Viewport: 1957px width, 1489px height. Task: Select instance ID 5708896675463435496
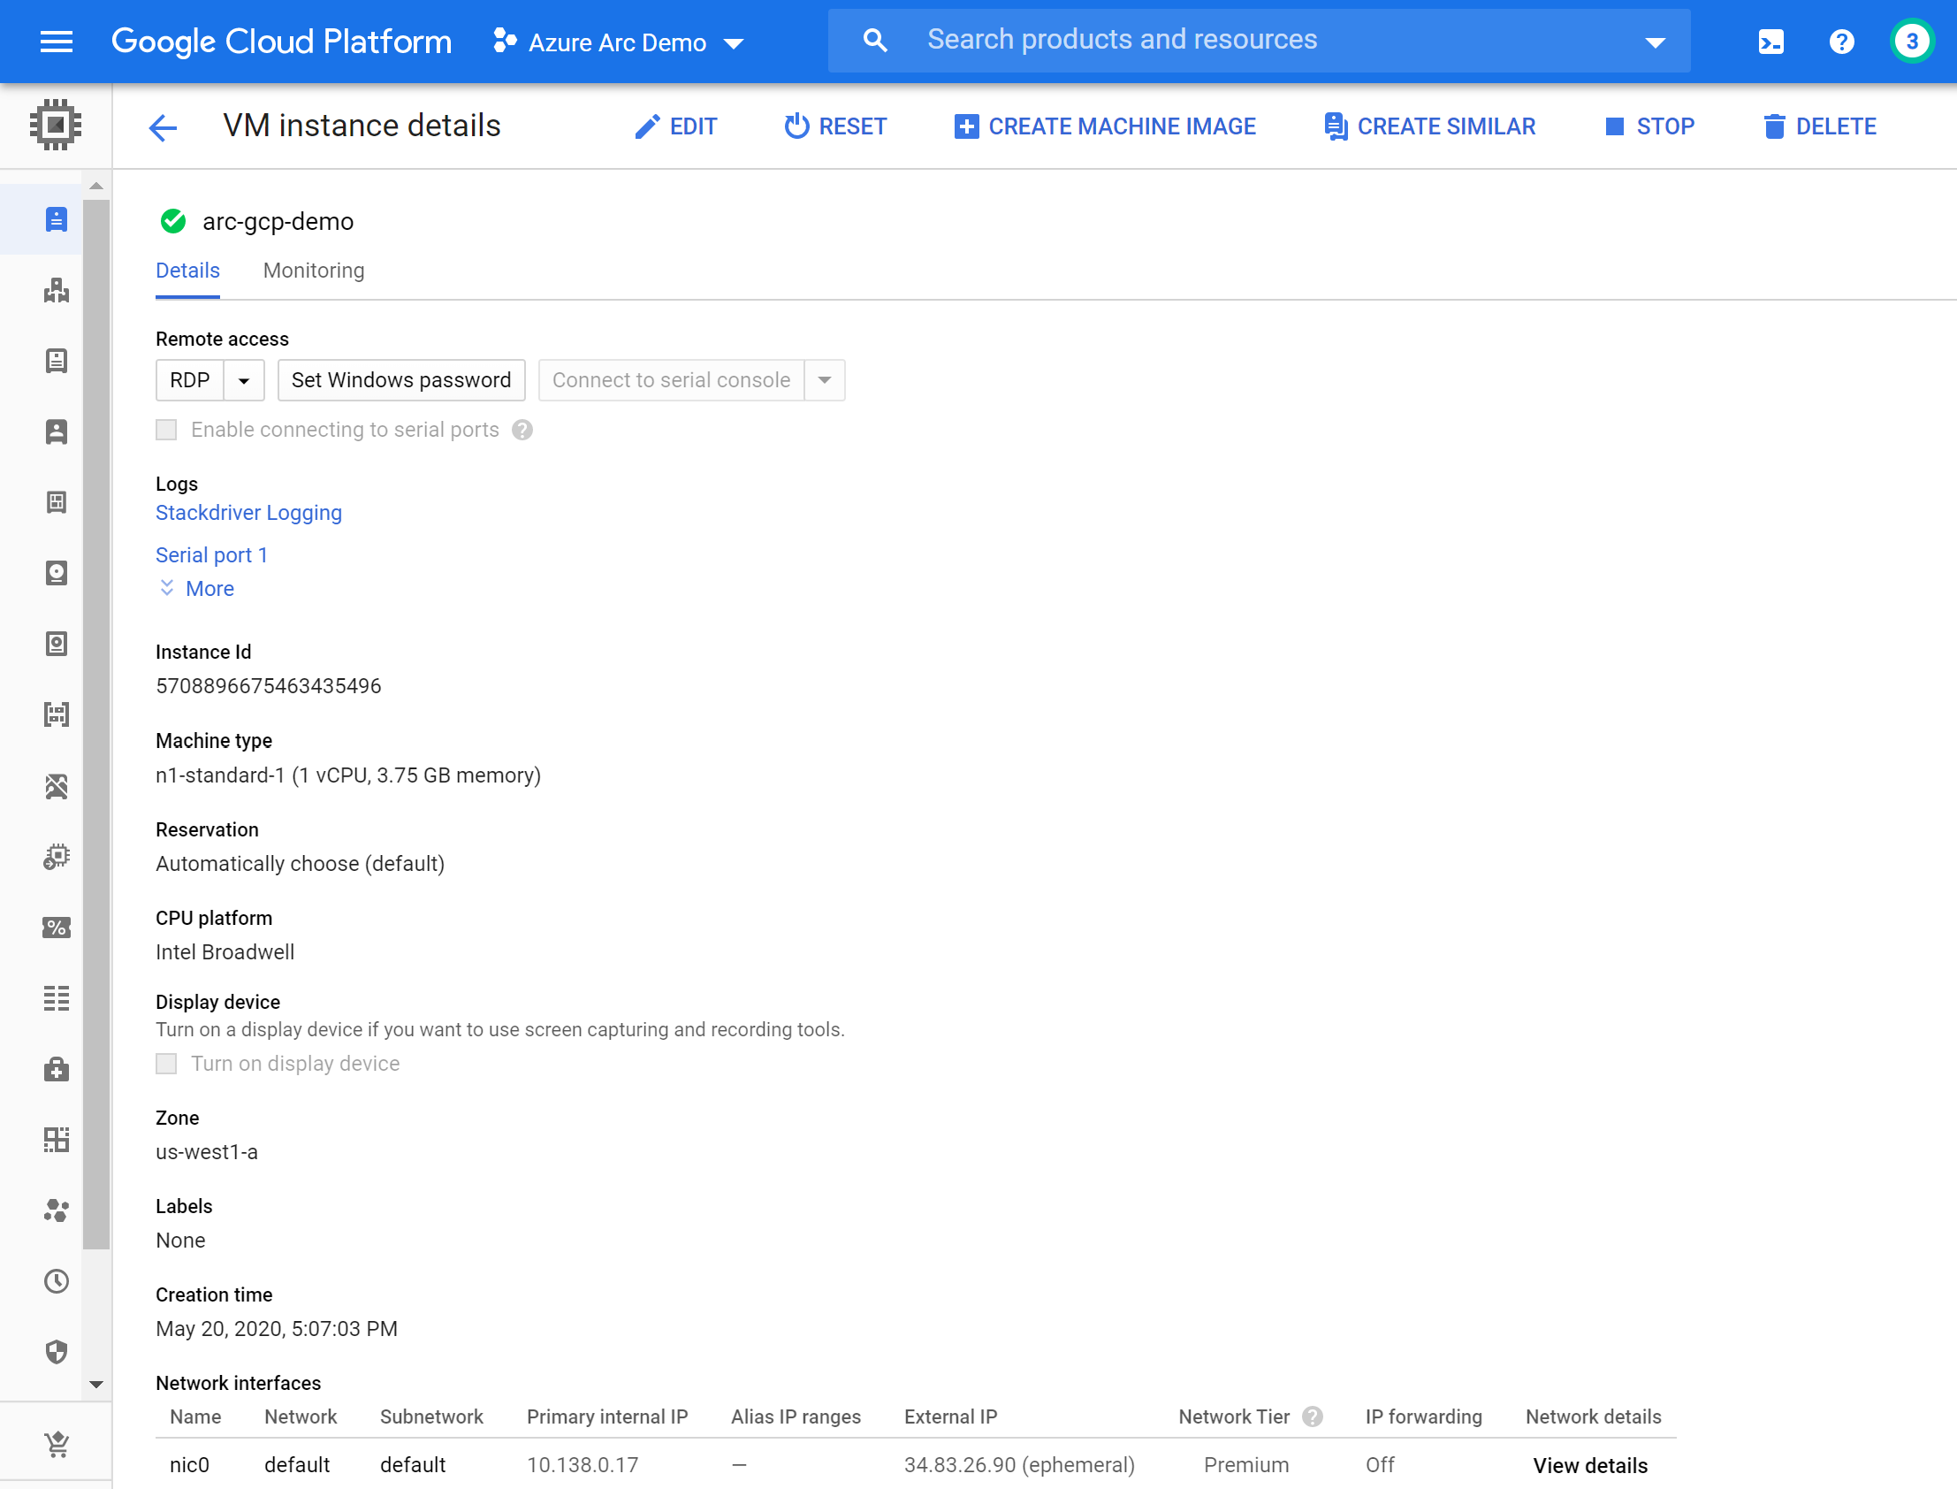269,686
